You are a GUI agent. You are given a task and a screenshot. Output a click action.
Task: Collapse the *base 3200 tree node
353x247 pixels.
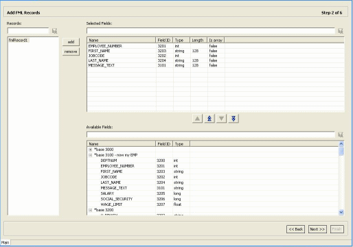(x=91, y=210)
